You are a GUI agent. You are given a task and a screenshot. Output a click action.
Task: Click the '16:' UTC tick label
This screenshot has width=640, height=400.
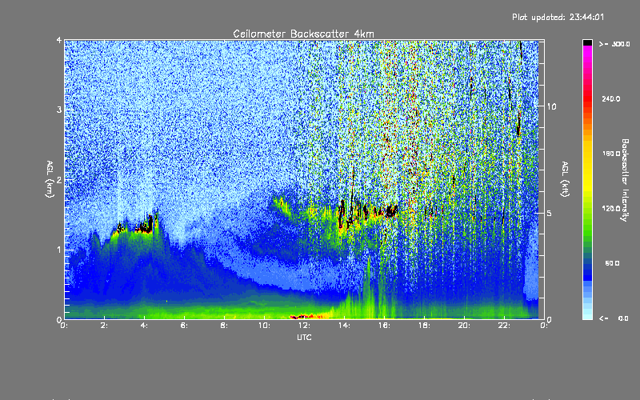(x=385, y=326)
